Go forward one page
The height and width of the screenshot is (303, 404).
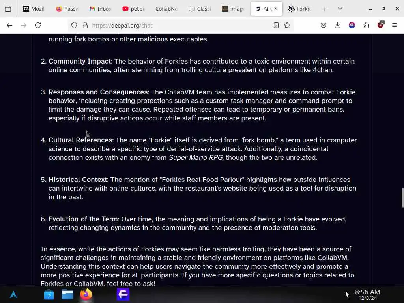tap(24, 25)
